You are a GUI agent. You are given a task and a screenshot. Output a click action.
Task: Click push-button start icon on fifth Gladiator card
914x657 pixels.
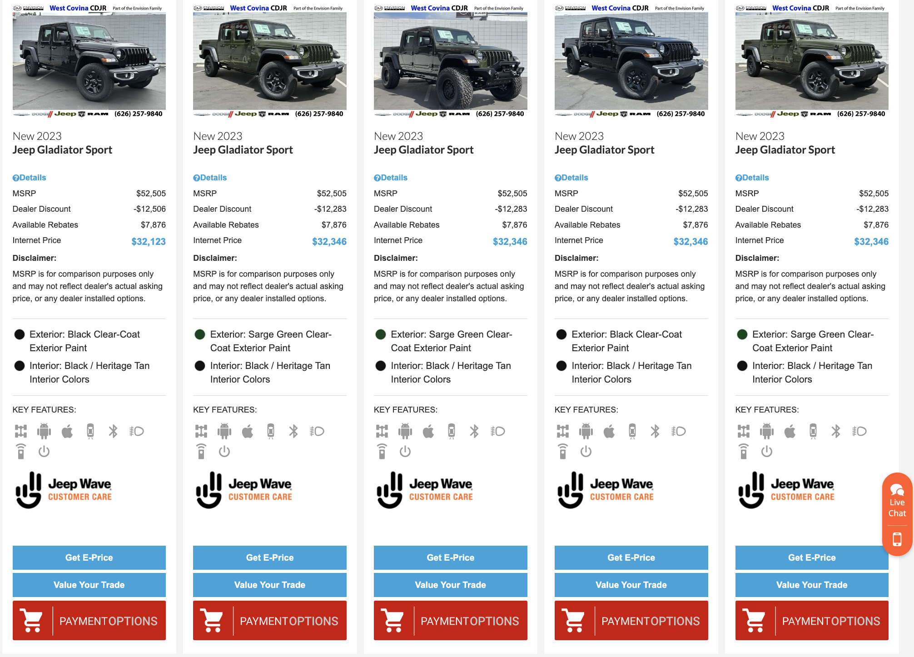click(767, 452)
